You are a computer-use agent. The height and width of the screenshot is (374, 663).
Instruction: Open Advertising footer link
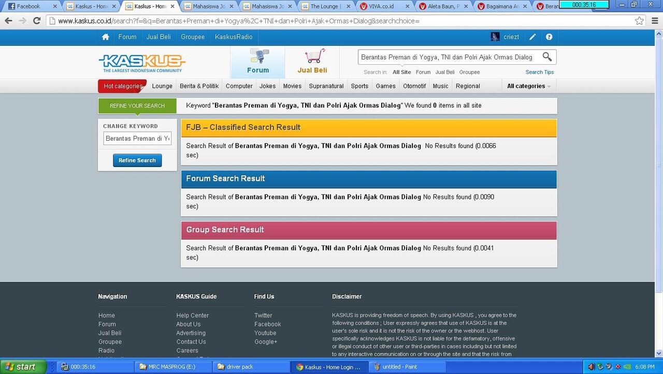[x=191, y=333]
